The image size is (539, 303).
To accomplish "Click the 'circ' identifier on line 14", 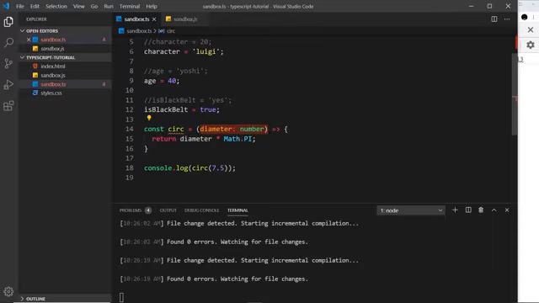I will coord(176,129).
